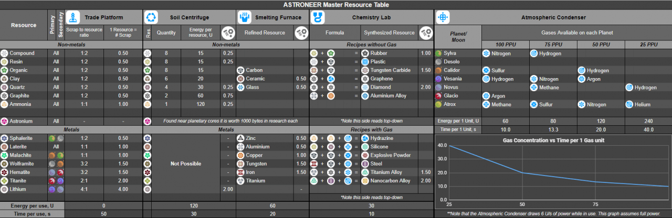Select the ASTRONEER Master Resource Table title

[336, 5]
